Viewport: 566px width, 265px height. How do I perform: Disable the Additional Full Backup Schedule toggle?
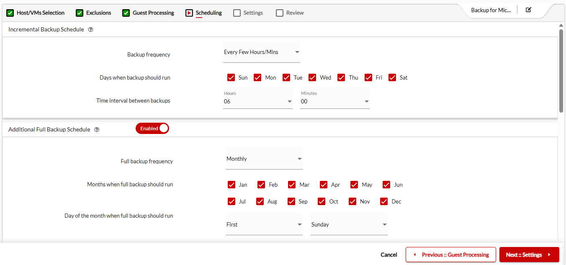(152, 129)
